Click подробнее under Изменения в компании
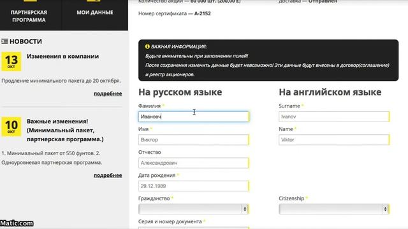The height and width of the screenshot is (229, 408). [108, 94]
